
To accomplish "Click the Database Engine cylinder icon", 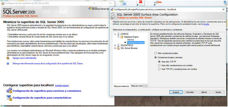I will tap(122, 37).
